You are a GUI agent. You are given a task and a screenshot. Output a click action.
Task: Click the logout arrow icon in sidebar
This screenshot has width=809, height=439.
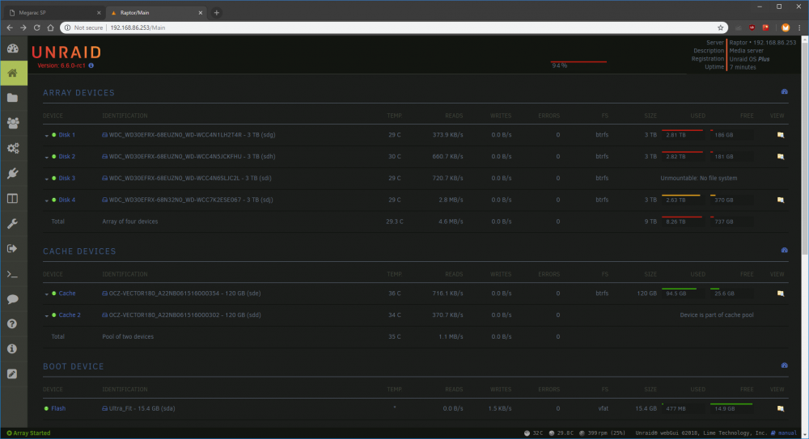pyautogui.click(x=13, y=249)
